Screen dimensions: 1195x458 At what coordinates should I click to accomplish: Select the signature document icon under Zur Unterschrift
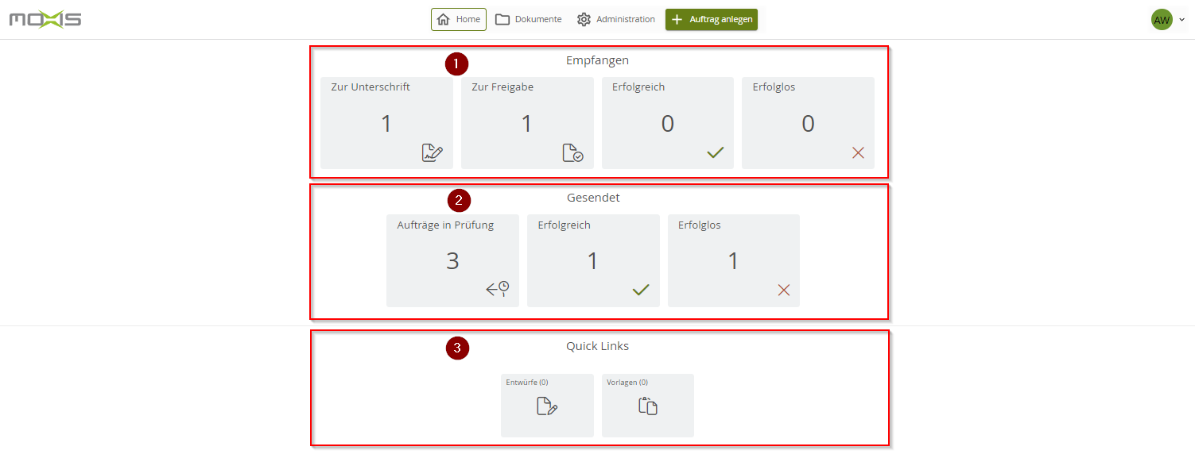[433, 152]
